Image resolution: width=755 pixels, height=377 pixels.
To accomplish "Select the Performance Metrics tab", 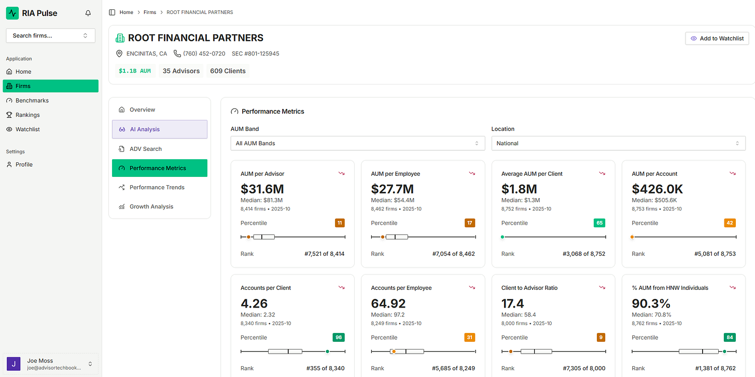I will click(x=160, y=168).
